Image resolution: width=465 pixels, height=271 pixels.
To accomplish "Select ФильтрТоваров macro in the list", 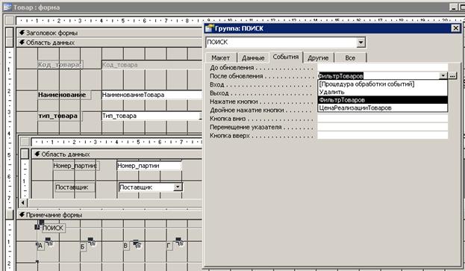I will click(x=383, y=100).
